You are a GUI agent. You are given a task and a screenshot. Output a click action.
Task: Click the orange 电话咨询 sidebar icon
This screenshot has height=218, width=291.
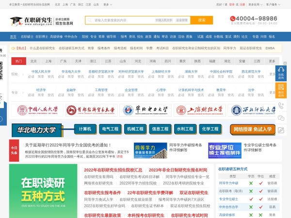[281, 90]
